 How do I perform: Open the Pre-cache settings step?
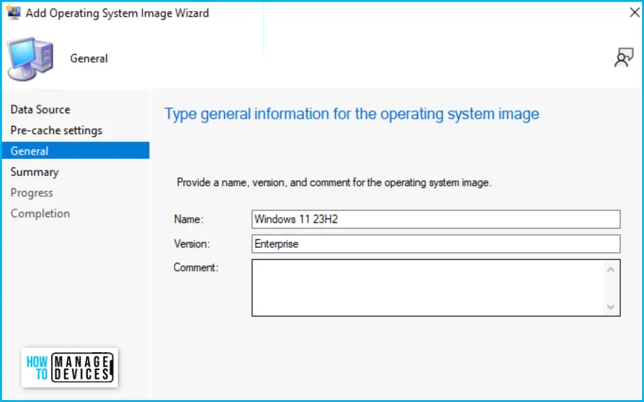pyautogui.click(x=56, y=130)
